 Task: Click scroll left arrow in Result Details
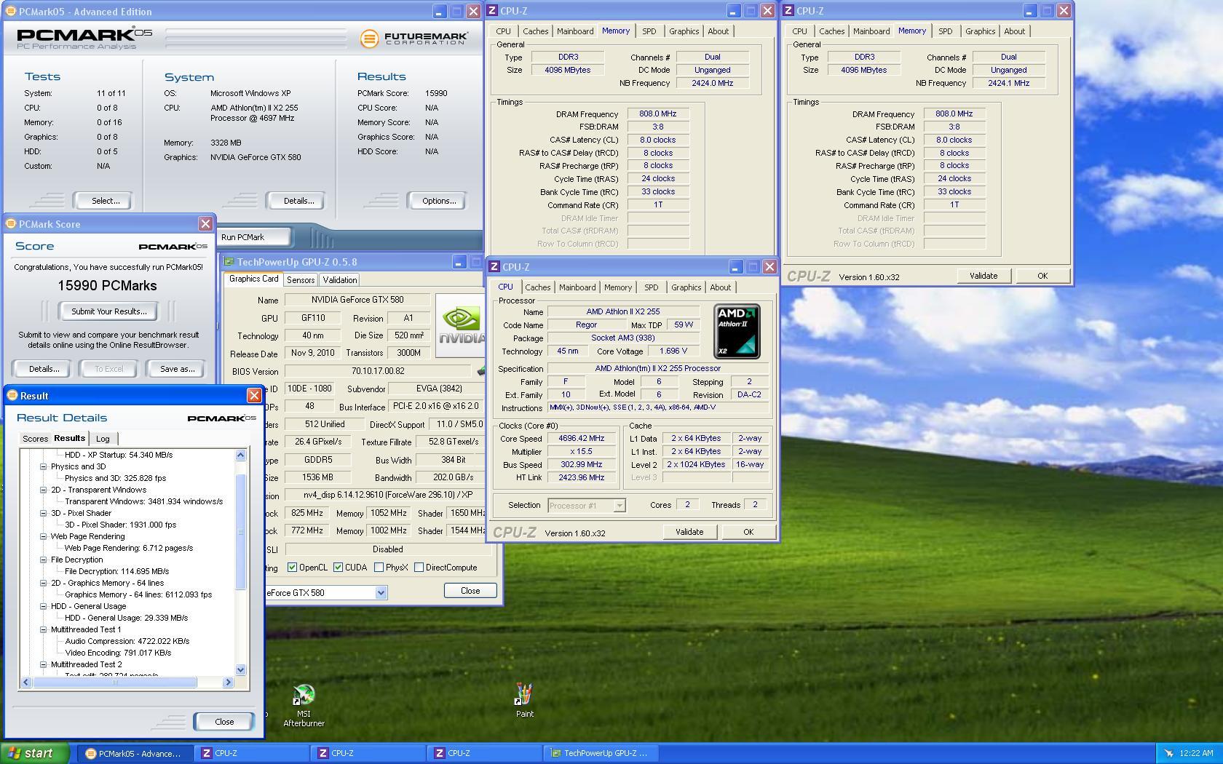coord(27,683)
